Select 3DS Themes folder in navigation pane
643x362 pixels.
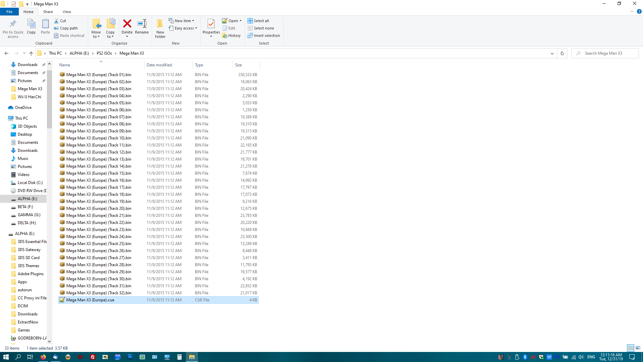pos(28,266)
